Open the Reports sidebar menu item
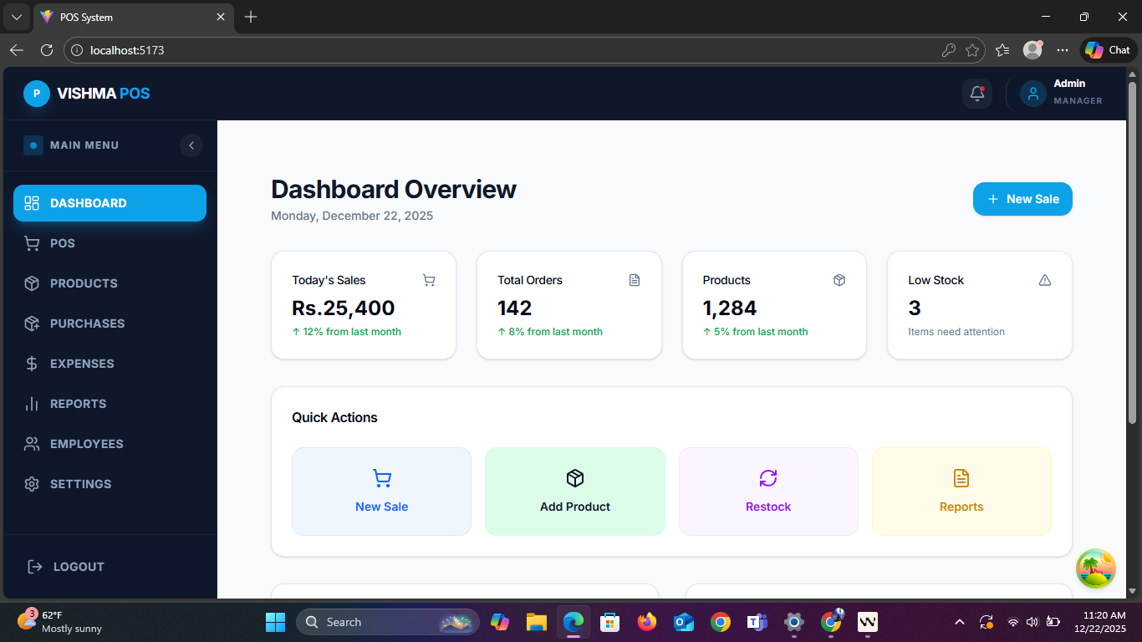Viewport: 1142px width, 642px height. tap(110, 404)
